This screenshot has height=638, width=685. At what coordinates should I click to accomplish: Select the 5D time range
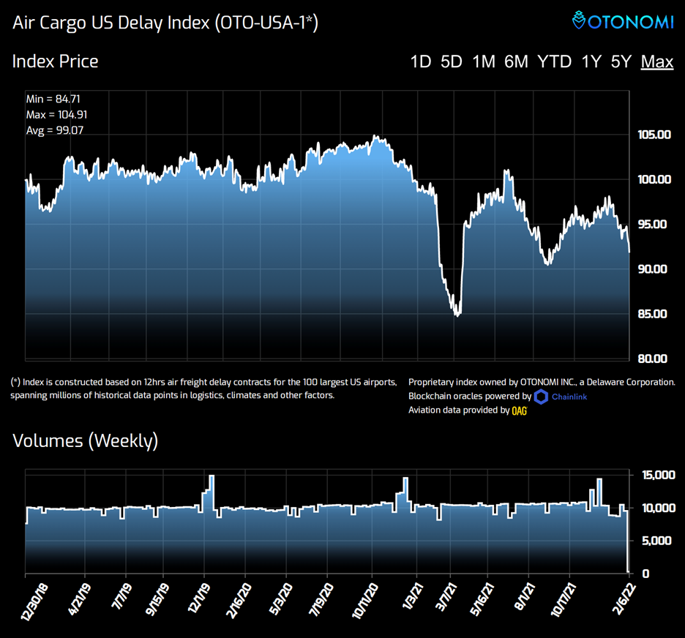pyautogui.click(x=452, y=61)
